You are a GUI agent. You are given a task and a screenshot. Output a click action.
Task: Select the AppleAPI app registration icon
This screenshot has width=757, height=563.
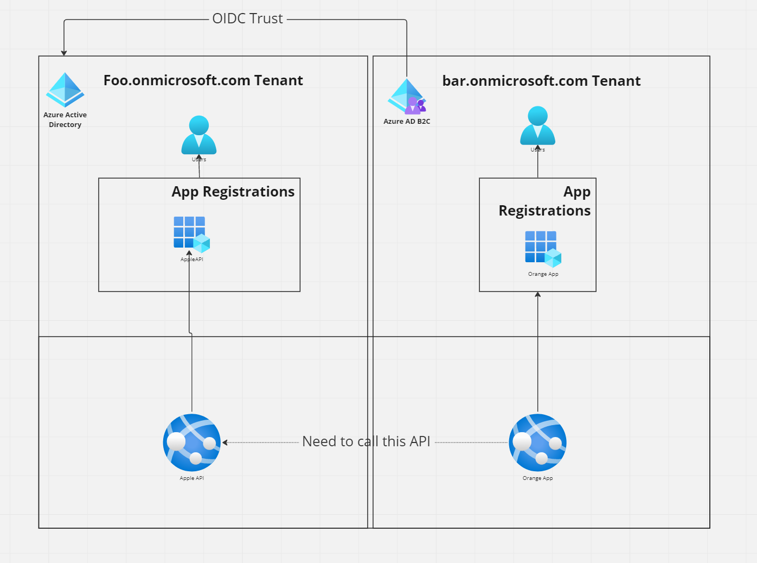coord(190,233)
